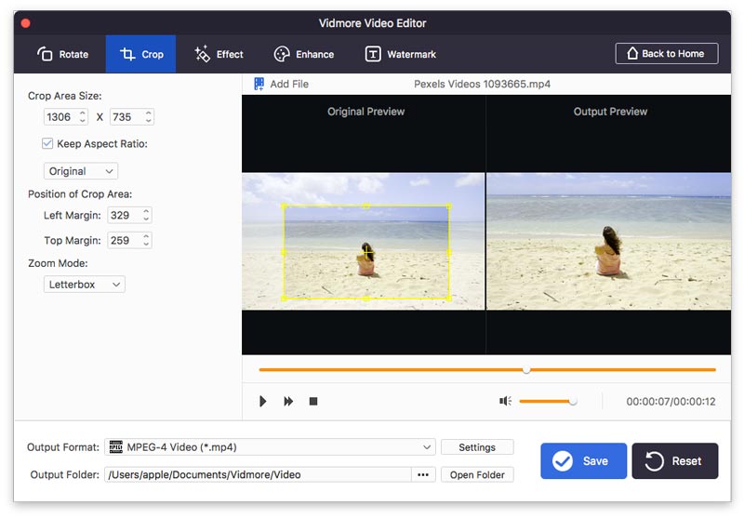The image size is (744, 518).
Task: Reset the crop settings
Action: click(x=675, y=460)
